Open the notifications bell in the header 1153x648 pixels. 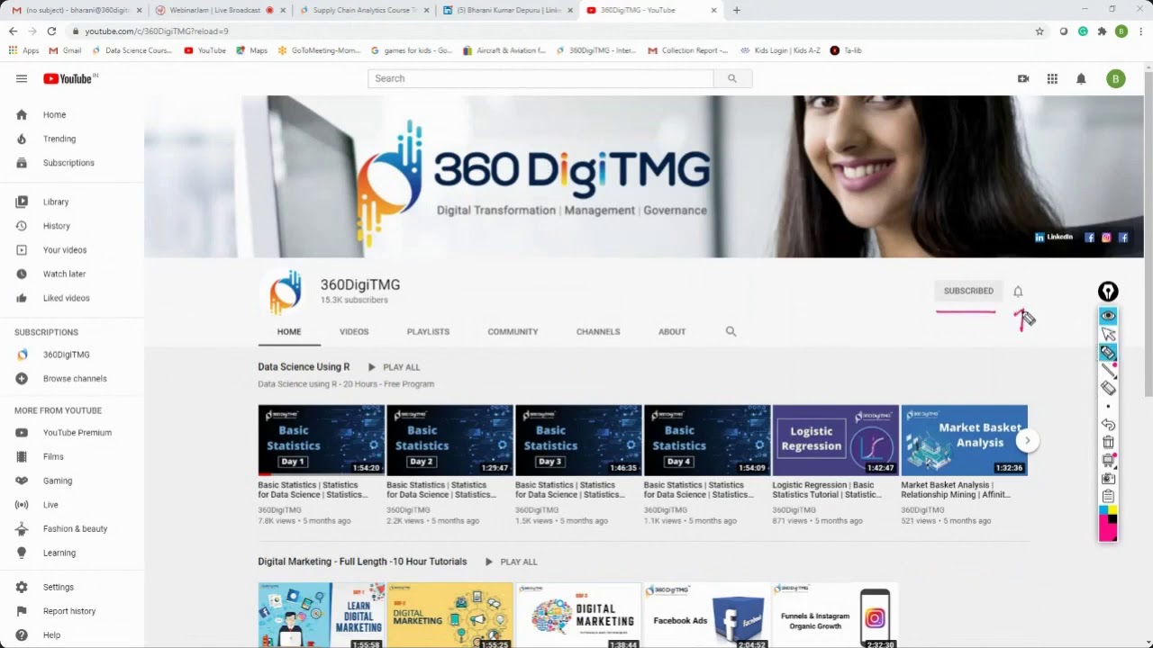pyautogui.click(x=1081, y=79)
